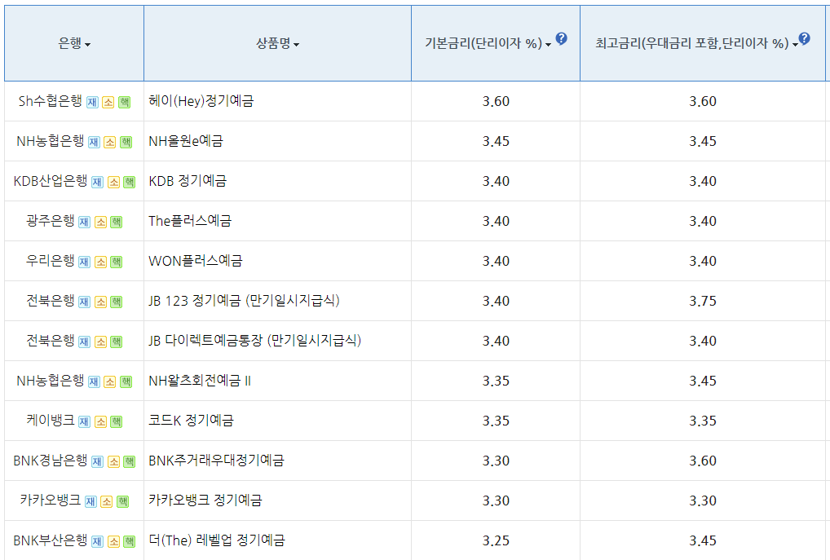Select product JB 다이렉트예금통장 (만기일시지급식)
The image size is (830, 560).
pos(254,341)
